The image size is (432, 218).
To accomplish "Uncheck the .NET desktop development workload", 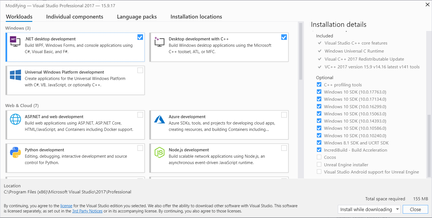I will 140,37.
